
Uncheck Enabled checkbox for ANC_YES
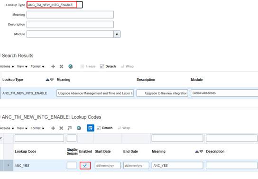(85, 166)
